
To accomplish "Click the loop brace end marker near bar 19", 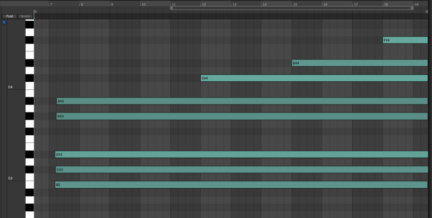I will coord(412,8).
